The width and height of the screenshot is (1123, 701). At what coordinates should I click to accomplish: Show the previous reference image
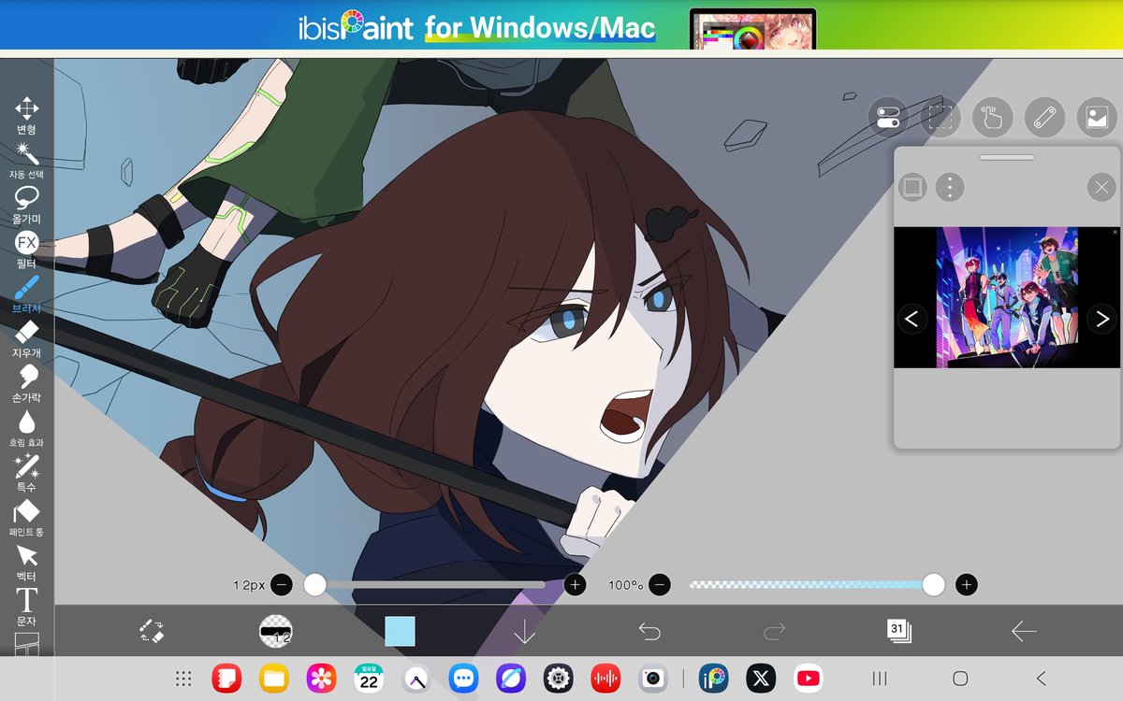coord(912,319)
